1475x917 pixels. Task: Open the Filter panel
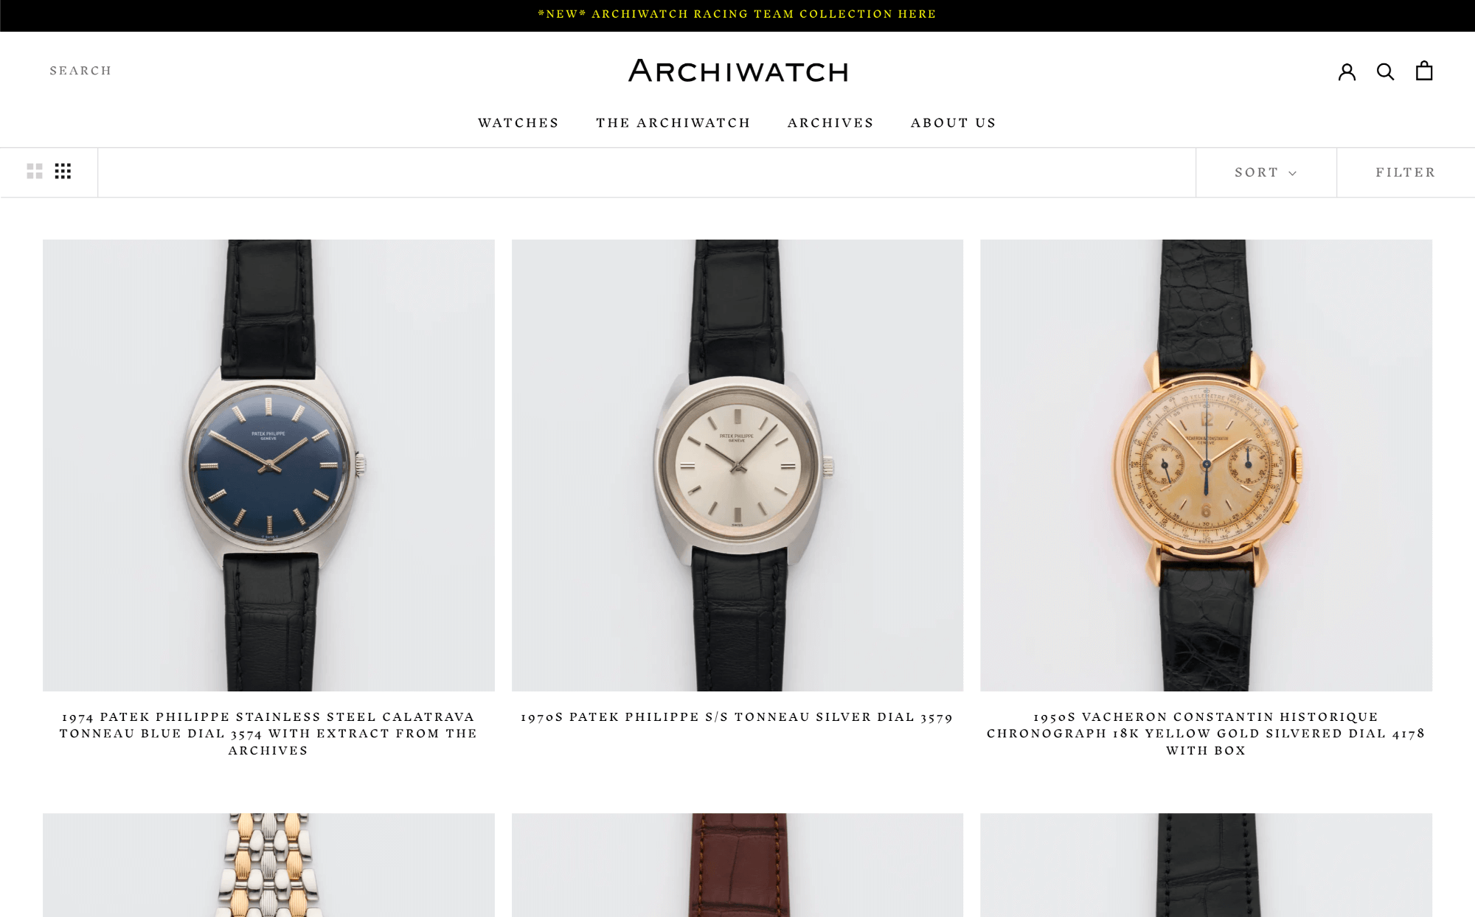[x=1406, y=172]
